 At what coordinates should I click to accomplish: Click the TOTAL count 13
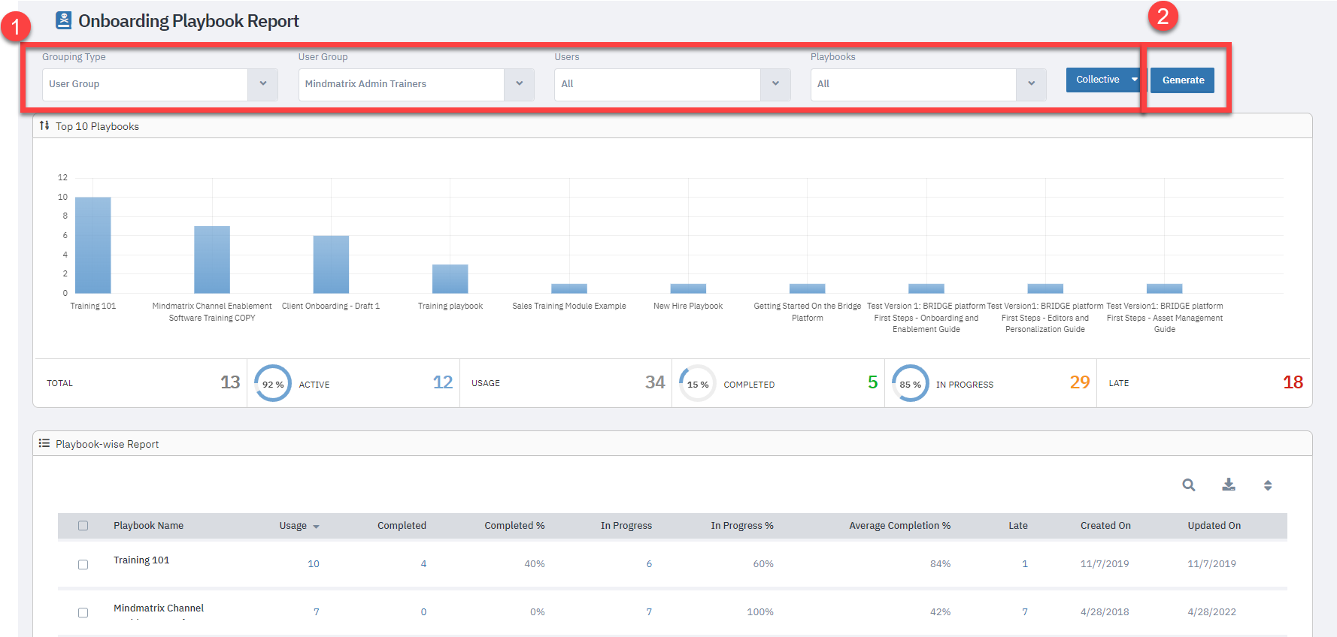[230, 382]
